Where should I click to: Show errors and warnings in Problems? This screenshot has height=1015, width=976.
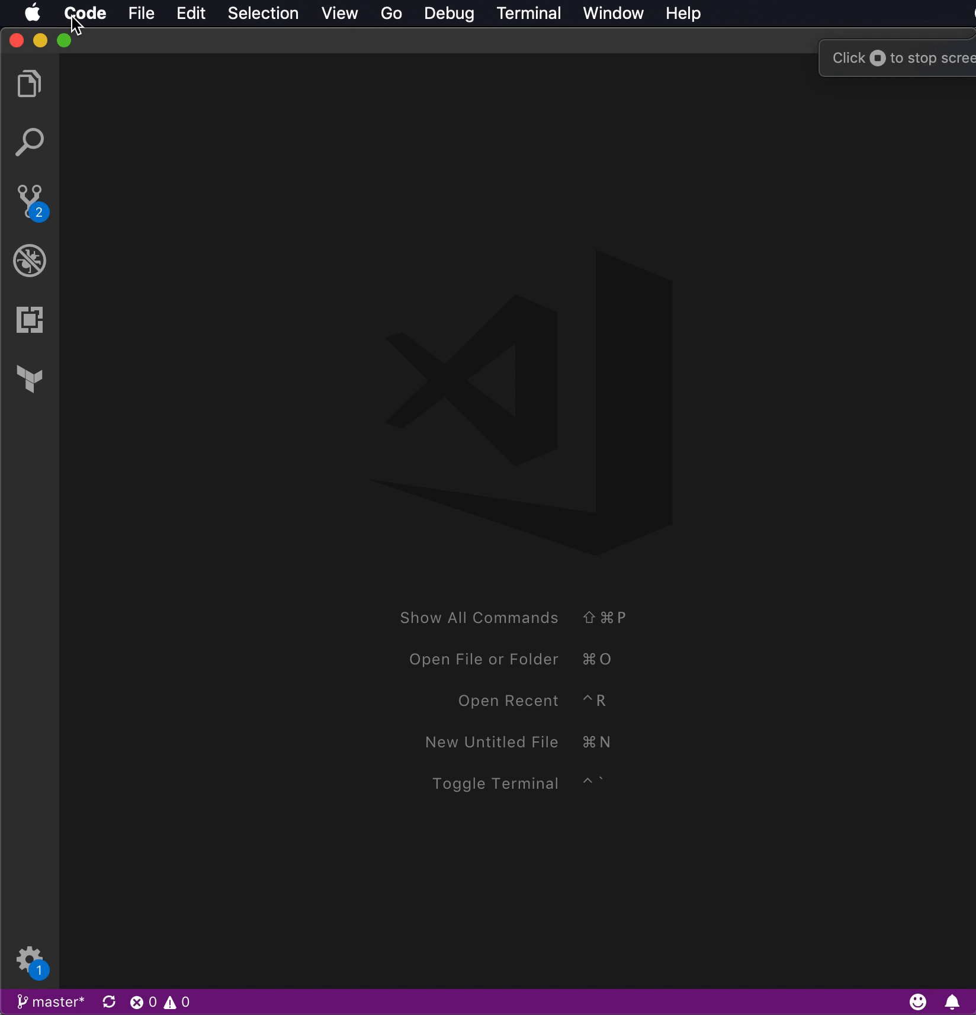pyautogui.click(x=160, y=1002)
